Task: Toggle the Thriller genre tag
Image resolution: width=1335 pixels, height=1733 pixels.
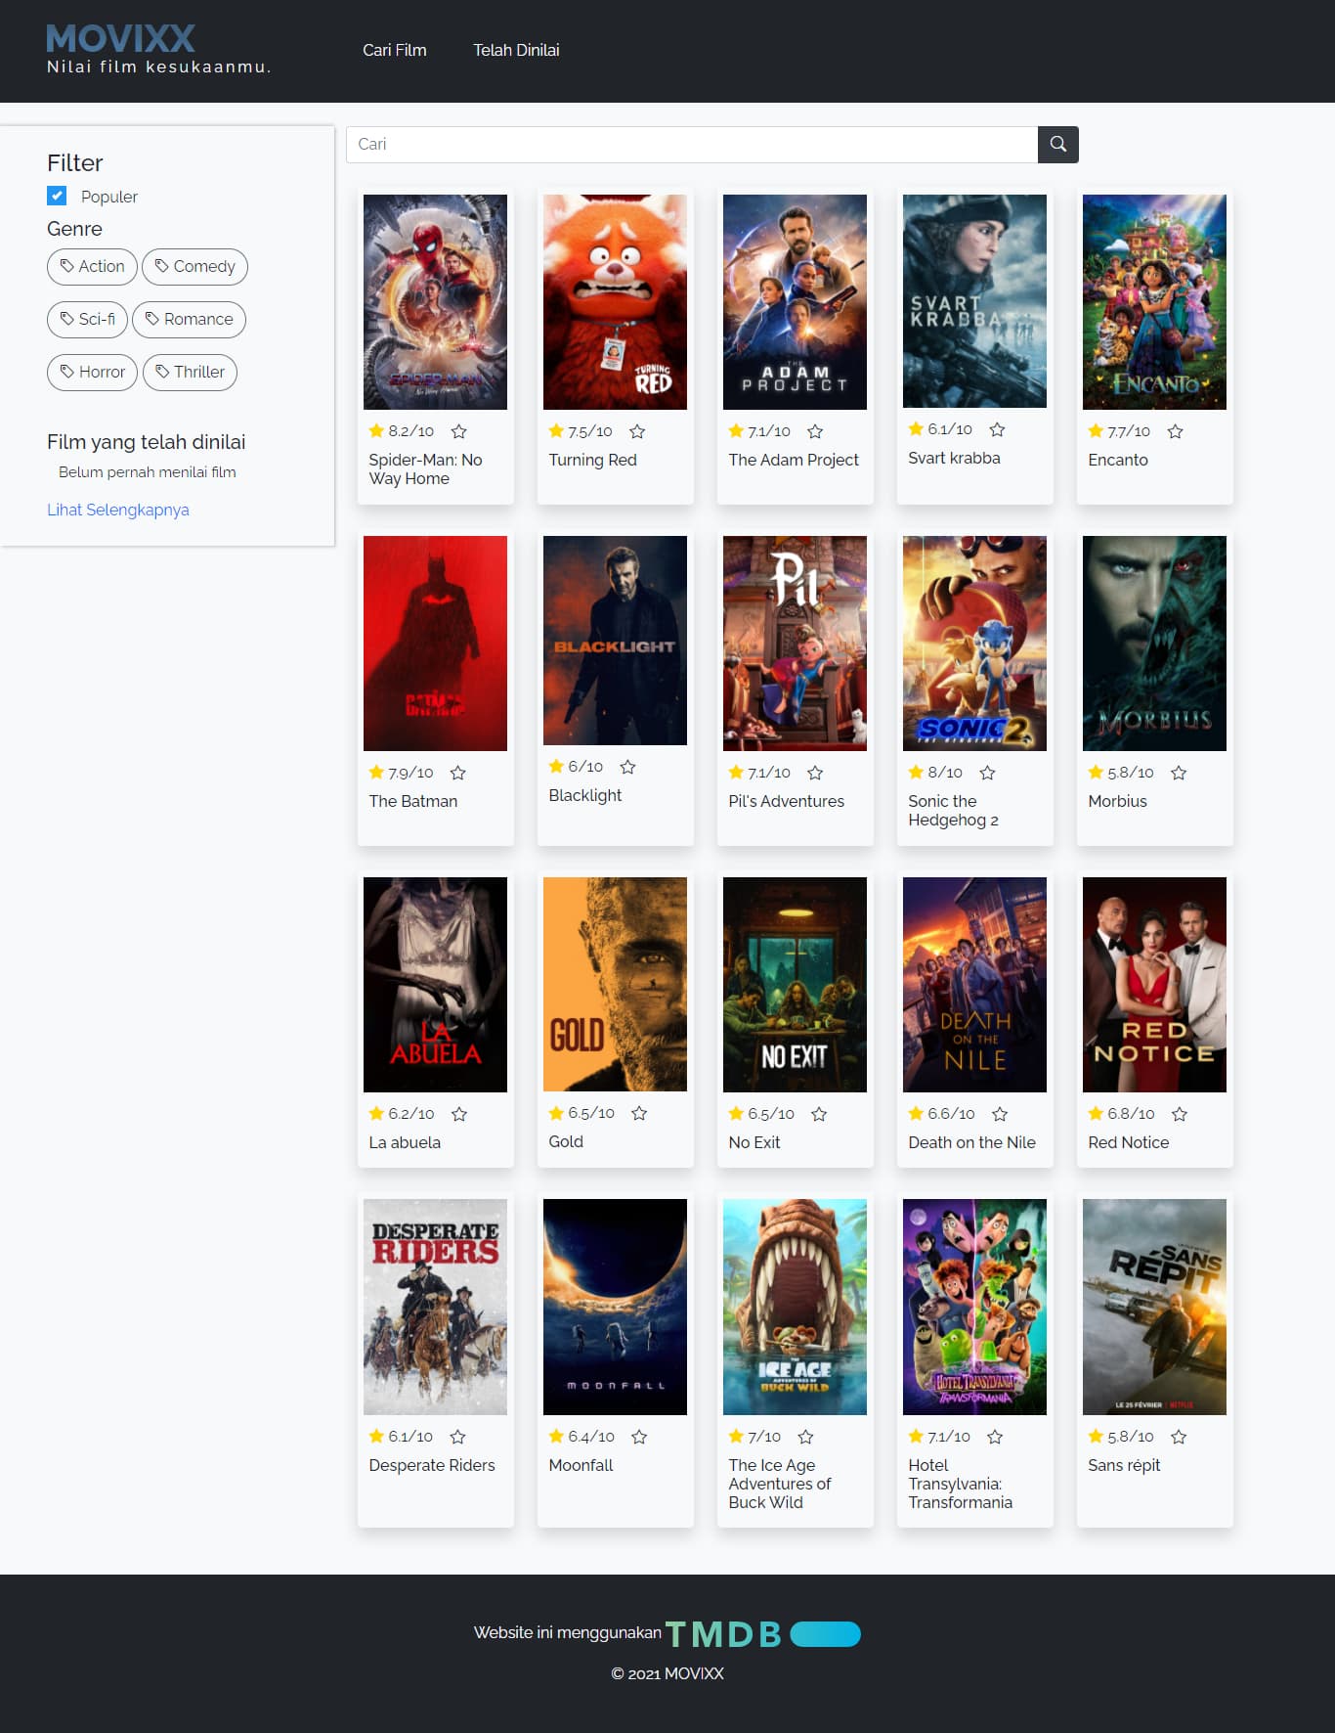Action: coord(190,372)
